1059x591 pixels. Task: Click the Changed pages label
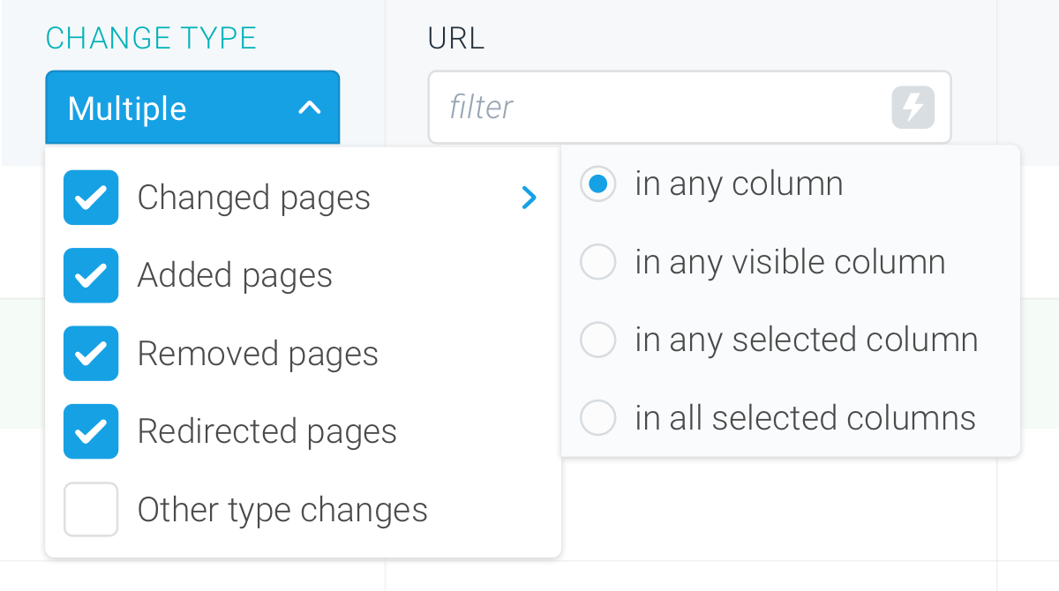(254, 198)
